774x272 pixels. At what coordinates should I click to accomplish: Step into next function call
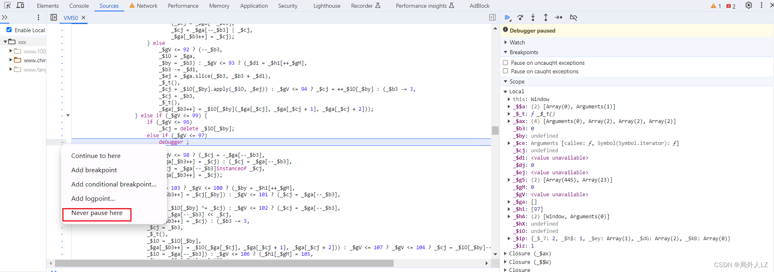(533, 18)
